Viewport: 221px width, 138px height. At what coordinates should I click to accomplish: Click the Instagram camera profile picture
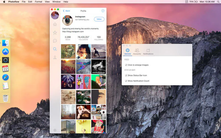[67, 20]
